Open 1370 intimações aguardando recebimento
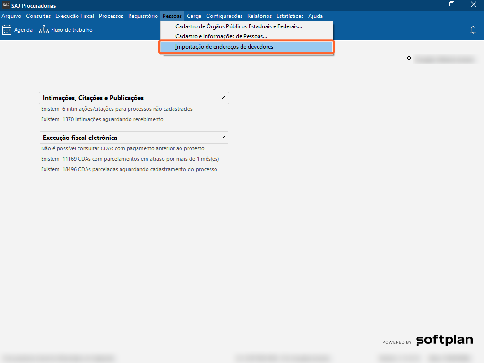This screenshot has height=363, width=484. tap(102, 119)
